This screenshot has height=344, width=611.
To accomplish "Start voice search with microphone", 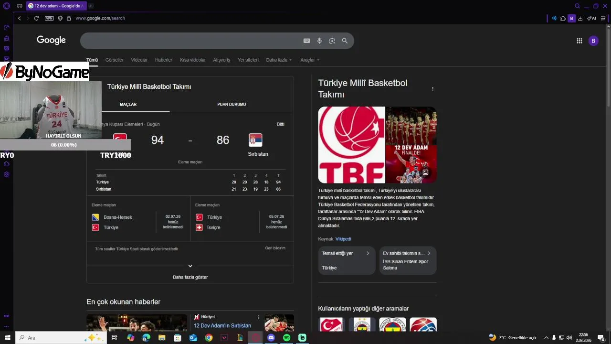I will tap(319, 41).
